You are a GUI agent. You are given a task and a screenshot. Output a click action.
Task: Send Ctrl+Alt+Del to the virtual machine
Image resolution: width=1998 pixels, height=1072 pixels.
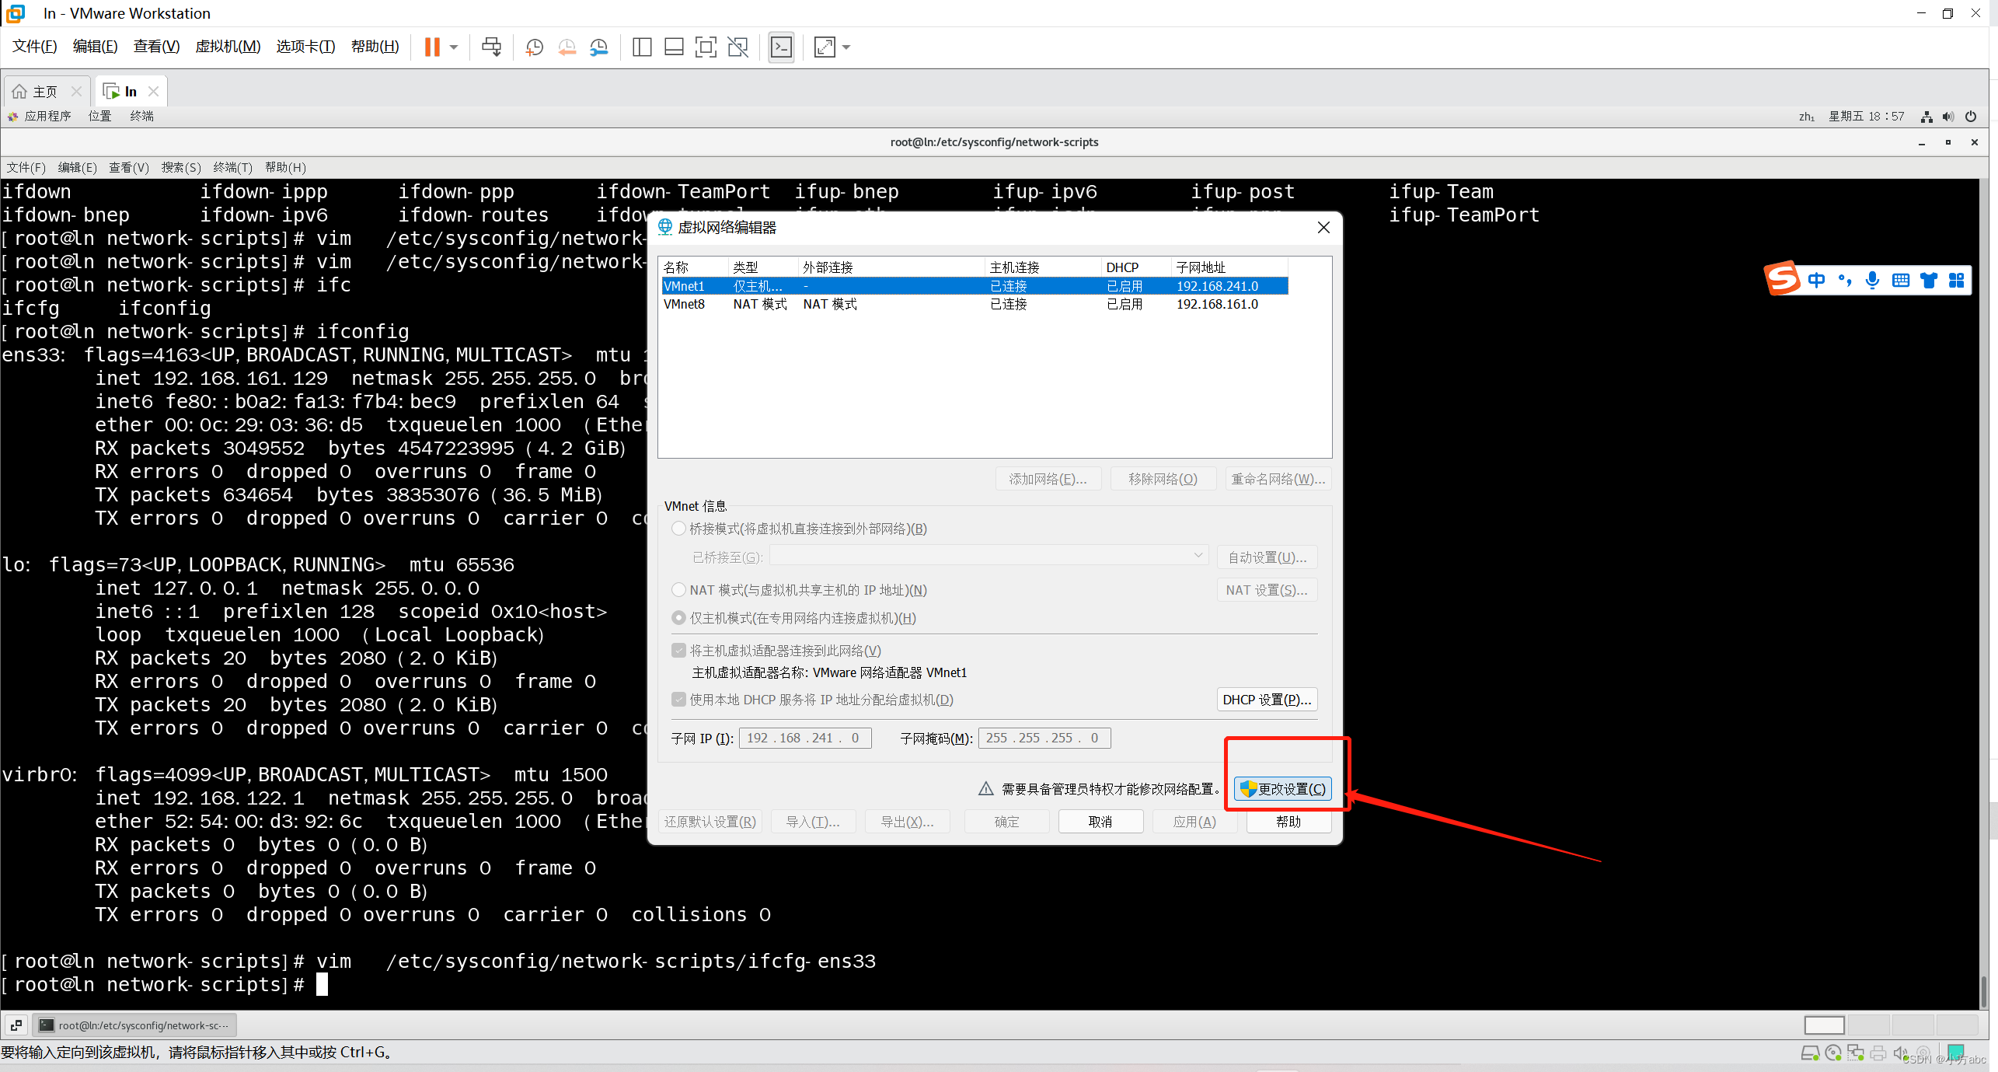tap(491, 47)
